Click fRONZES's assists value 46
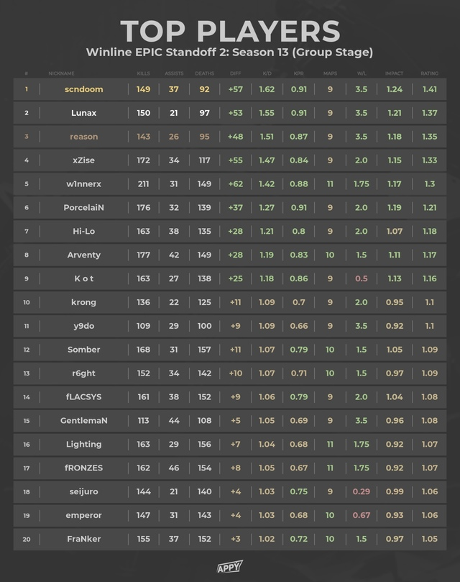This screenshot has width=460, height=582. tap(174, 468)
